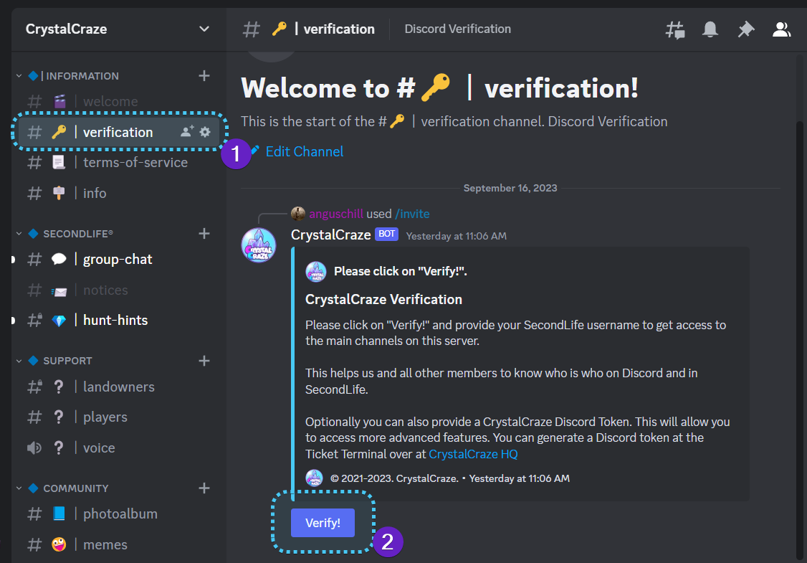Switch to the group-chat channel
Screen dimensions: 807x563
coord(118,259)
